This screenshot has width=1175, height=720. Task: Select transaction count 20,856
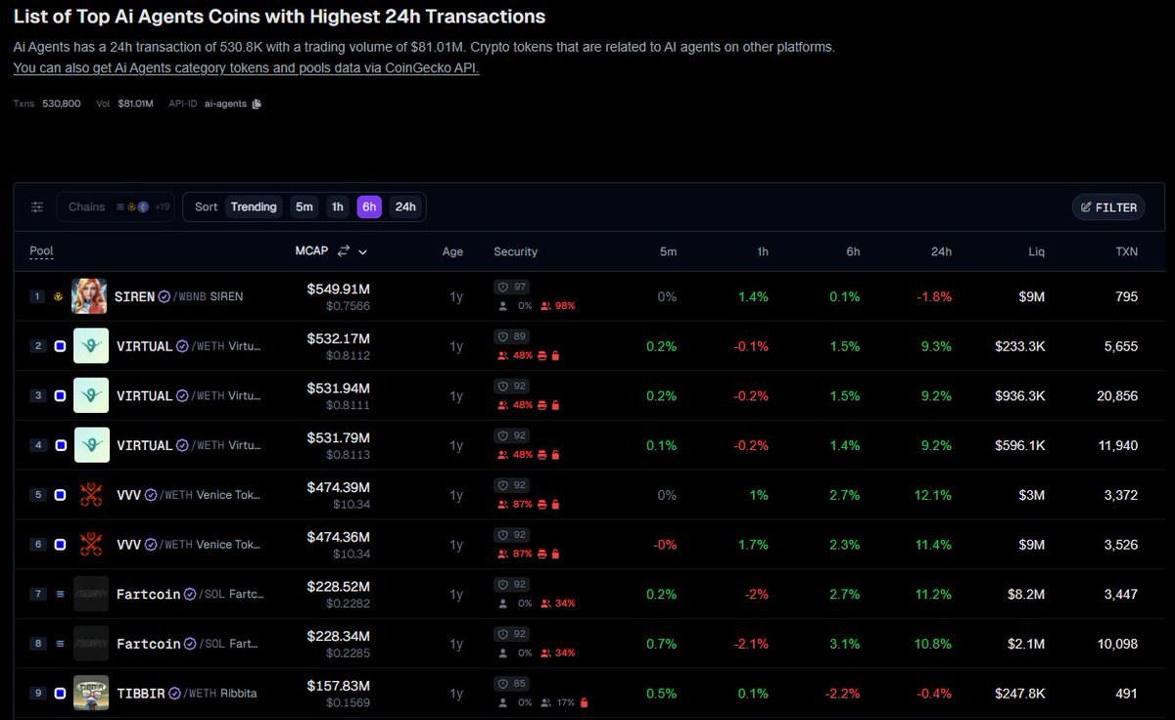click(1117, 396)
